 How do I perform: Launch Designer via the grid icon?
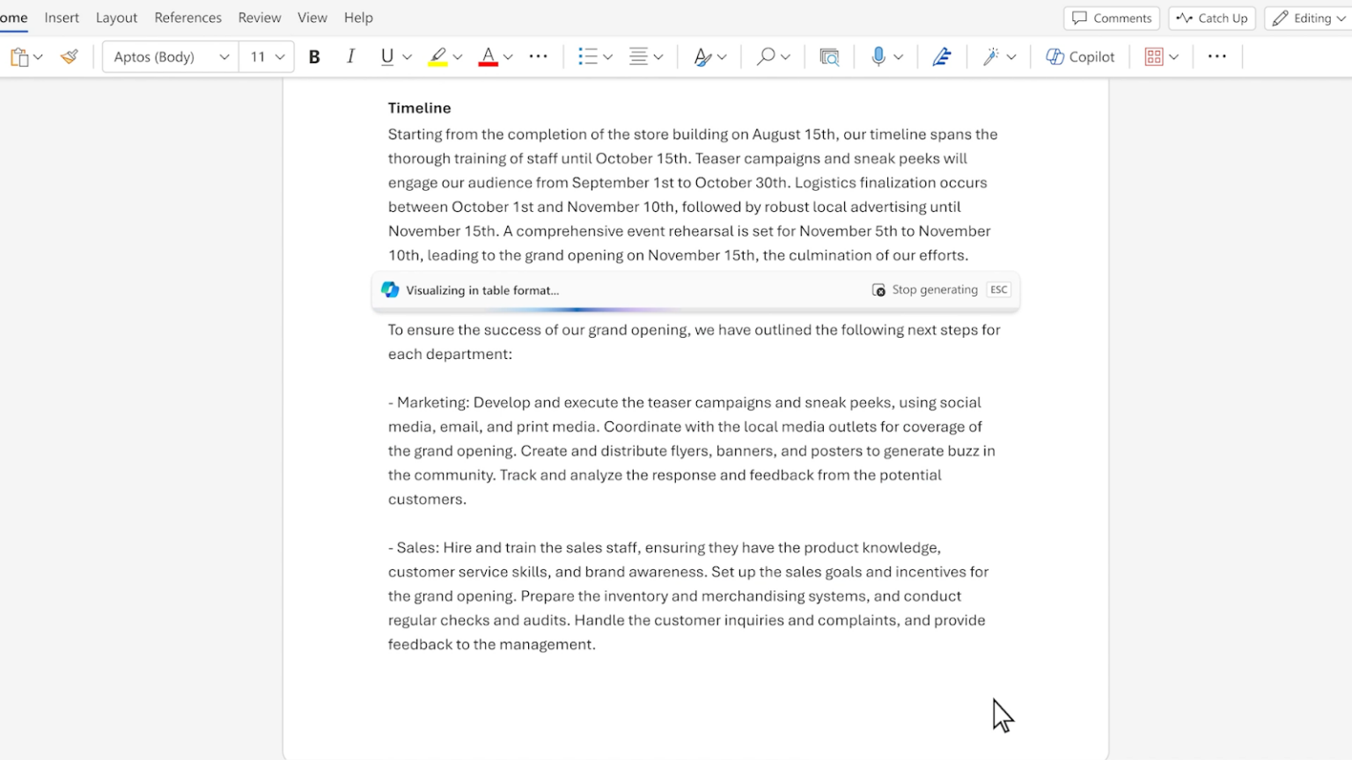click(x=1154, y=56)
